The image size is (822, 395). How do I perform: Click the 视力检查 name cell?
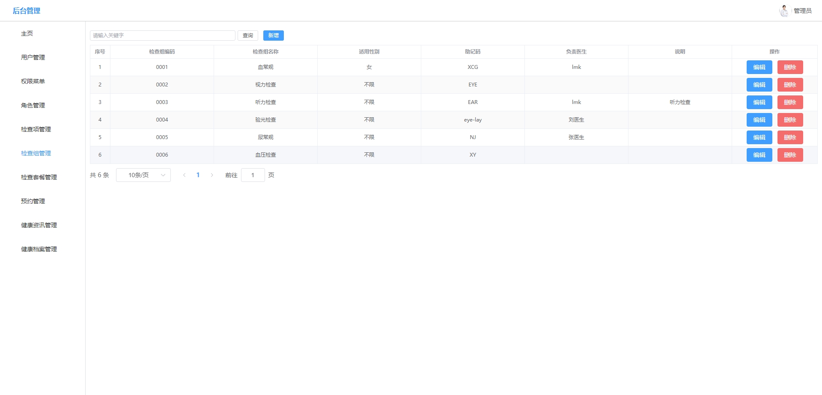(265, 85)
